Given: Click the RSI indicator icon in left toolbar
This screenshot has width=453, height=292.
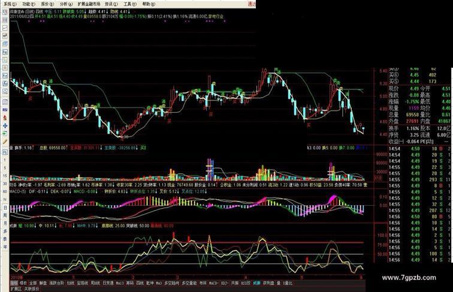Looking at the screenshot, I should tap(5, 110).
